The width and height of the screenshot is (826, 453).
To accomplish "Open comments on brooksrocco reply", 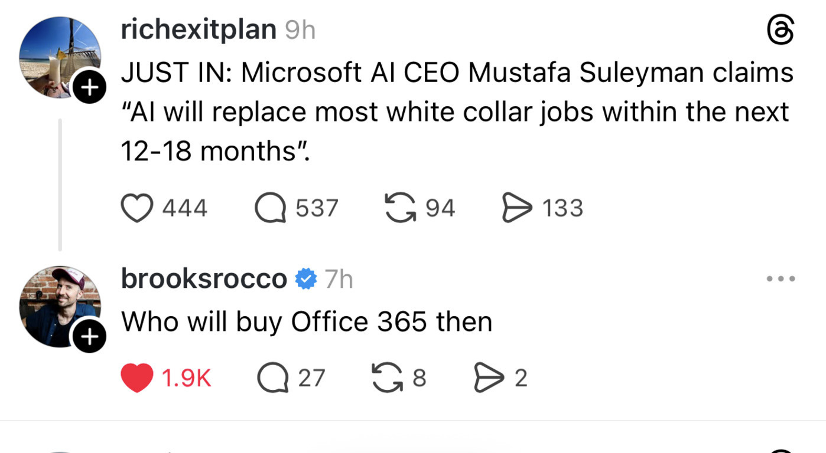I will point(272,377).
